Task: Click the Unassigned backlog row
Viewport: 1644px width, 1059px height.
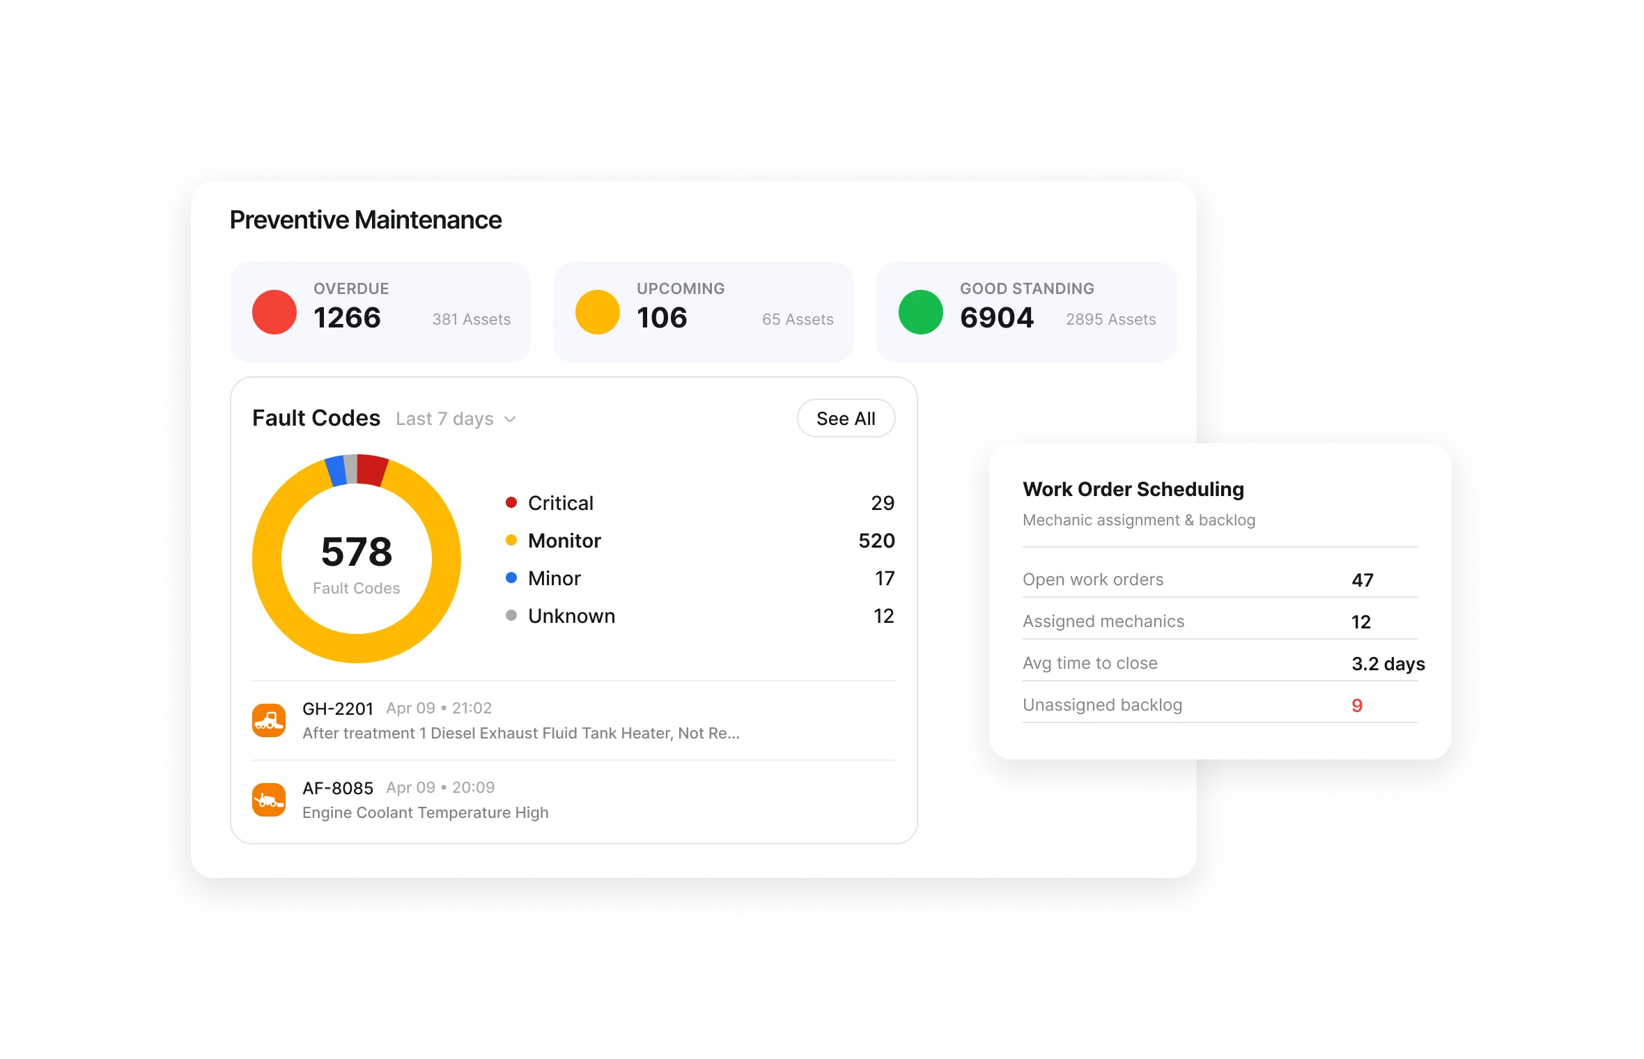Action: [x=1220, y=704]
